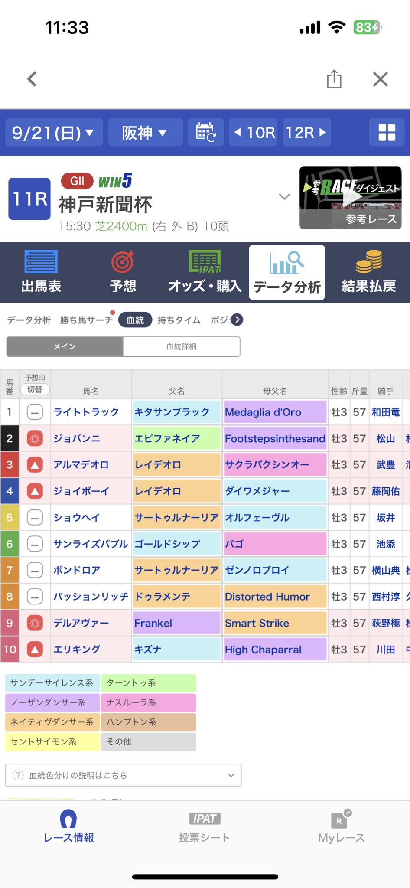
Task: Toggle triangle mark for ジョイボーイ
Action: pos(35,491)
